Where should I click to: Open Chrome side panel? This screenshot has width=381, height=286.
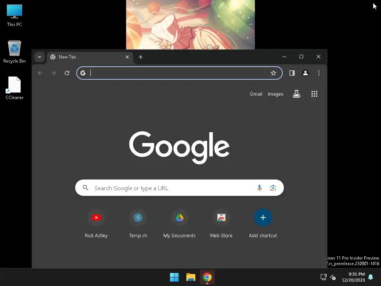click(292, 73)
